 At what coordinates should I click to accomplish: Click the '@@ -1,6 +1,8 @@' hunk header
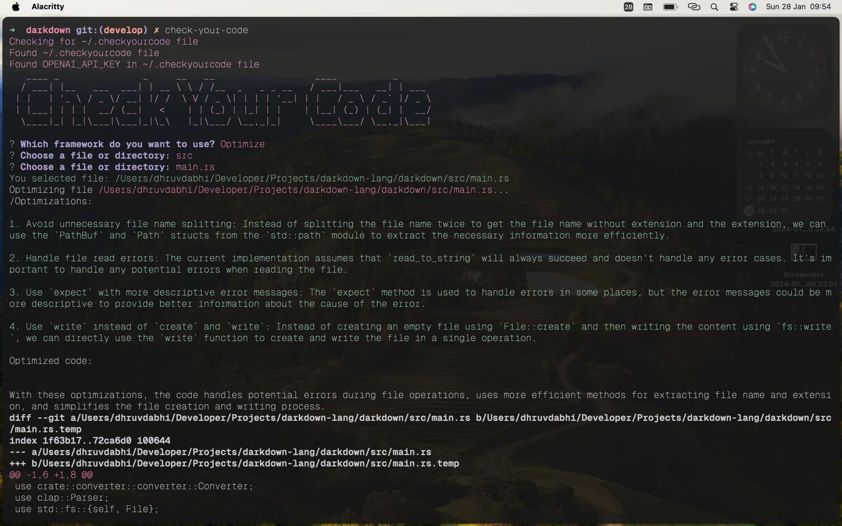coord(51,475)
